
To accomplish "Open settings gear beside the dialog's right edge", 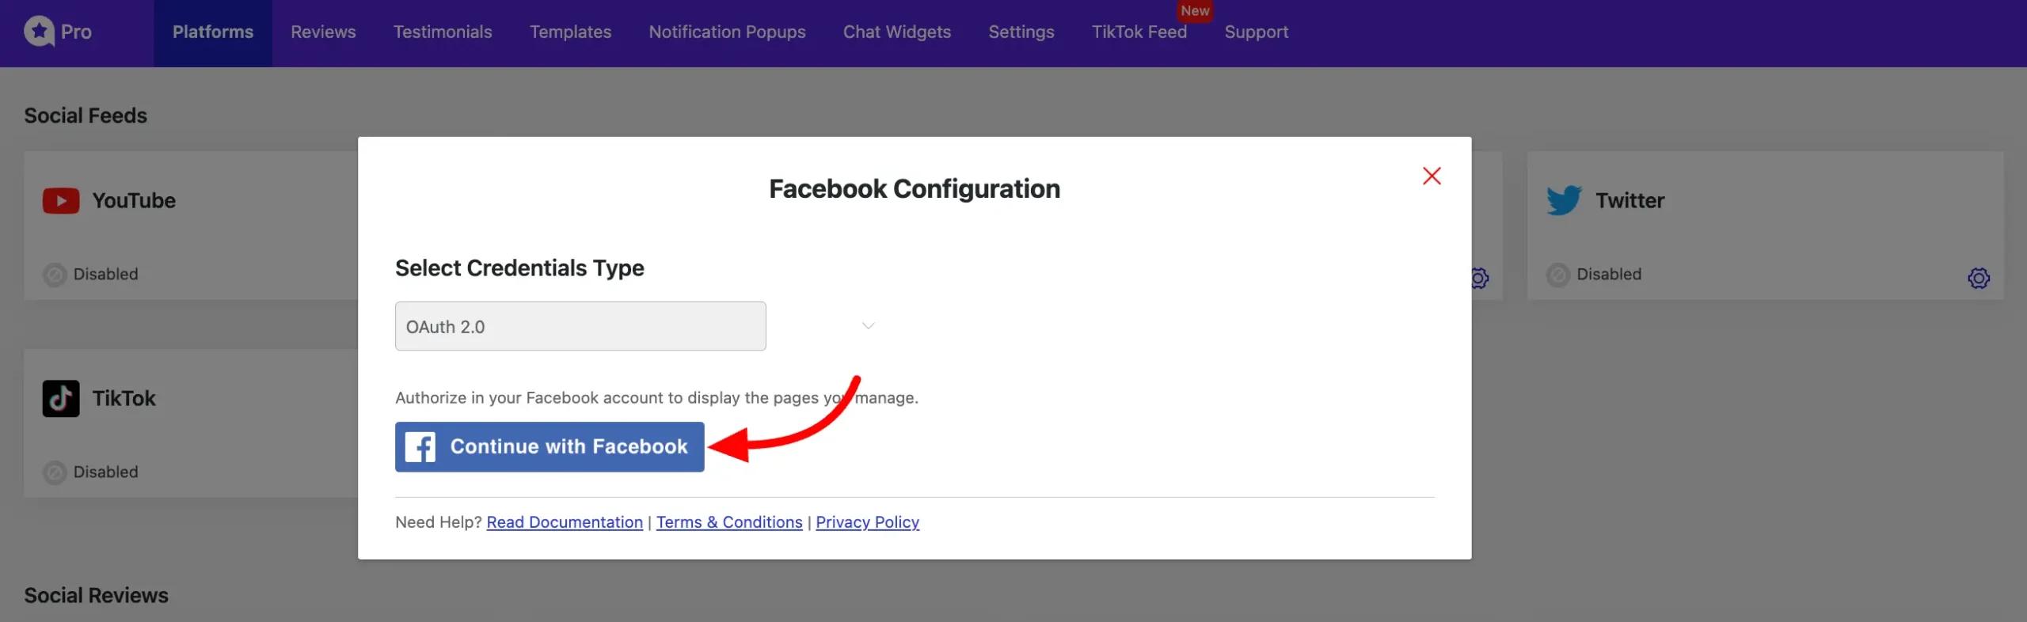I will (1480, 278).
